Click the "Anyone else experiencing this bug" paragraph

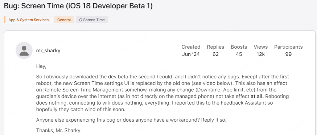pos(131,120)
